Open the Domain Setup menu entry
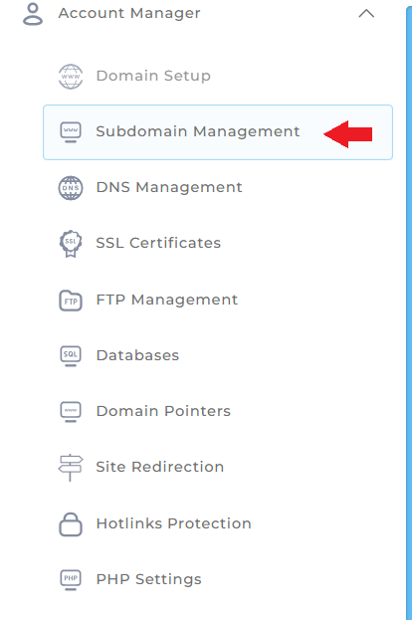The height and width of the screenshot is (620, 412). pos(153,76)
